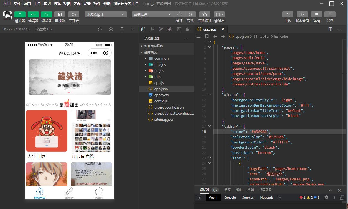Click the Preview eye icon

(190, 14)
